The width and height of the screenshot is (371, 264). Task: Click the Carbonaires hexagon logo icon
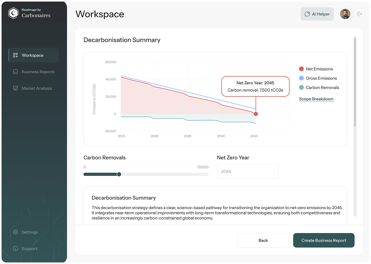(x=14, y=14)
